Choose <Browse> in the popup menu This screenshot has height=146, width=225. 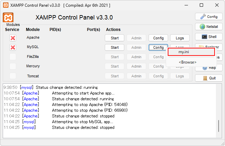tap(188, 62)
